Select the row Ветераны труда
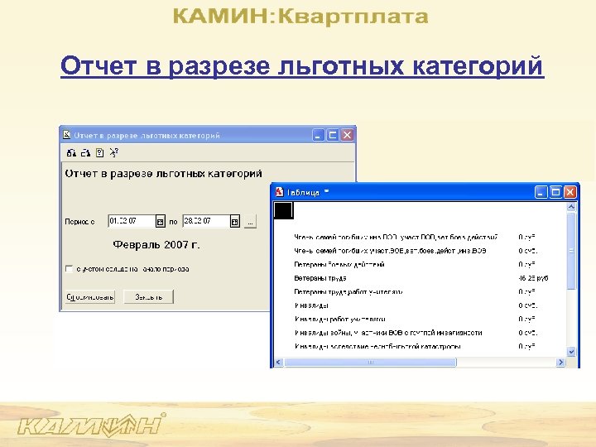 pyautogui.click(x=320, y=278)
